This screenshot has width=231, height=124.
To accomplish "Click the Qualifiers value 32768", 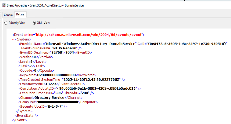I will pos(57,53).
